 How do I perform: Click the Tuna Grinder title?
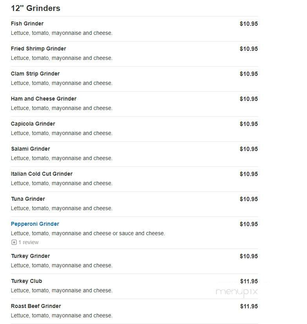[x=28, y=199]
